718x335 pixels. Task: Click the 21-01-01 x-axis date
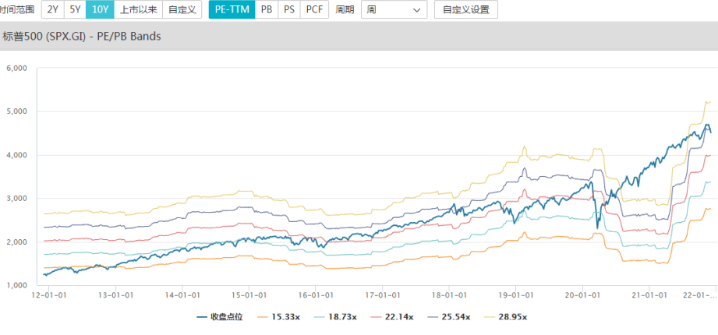(x=649, y=295)
